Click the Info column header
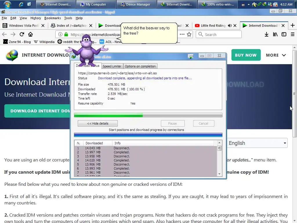This screenshot has width=297, height=223. tap(163, 143)
